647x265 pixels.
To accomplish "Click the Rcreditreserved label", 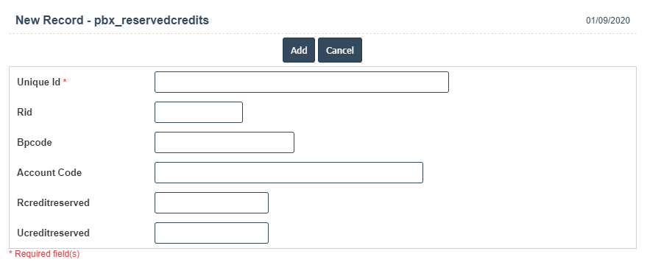I will pyautogui.click(x=53, y=202).
